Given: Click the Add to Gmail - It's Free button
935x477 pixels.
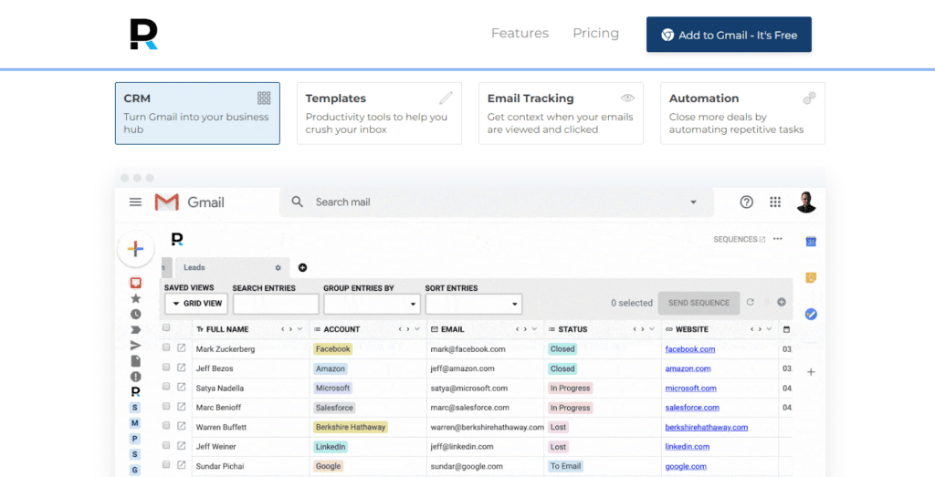Looking at the screenshot, I should click(x=729, y=35).
